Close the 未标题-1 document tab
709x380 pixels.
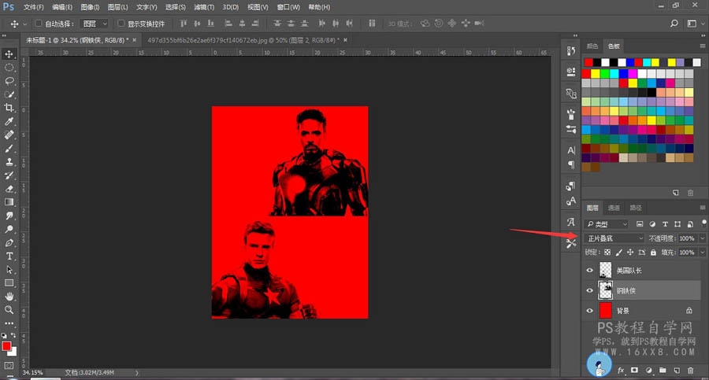(x=134, y=40)
